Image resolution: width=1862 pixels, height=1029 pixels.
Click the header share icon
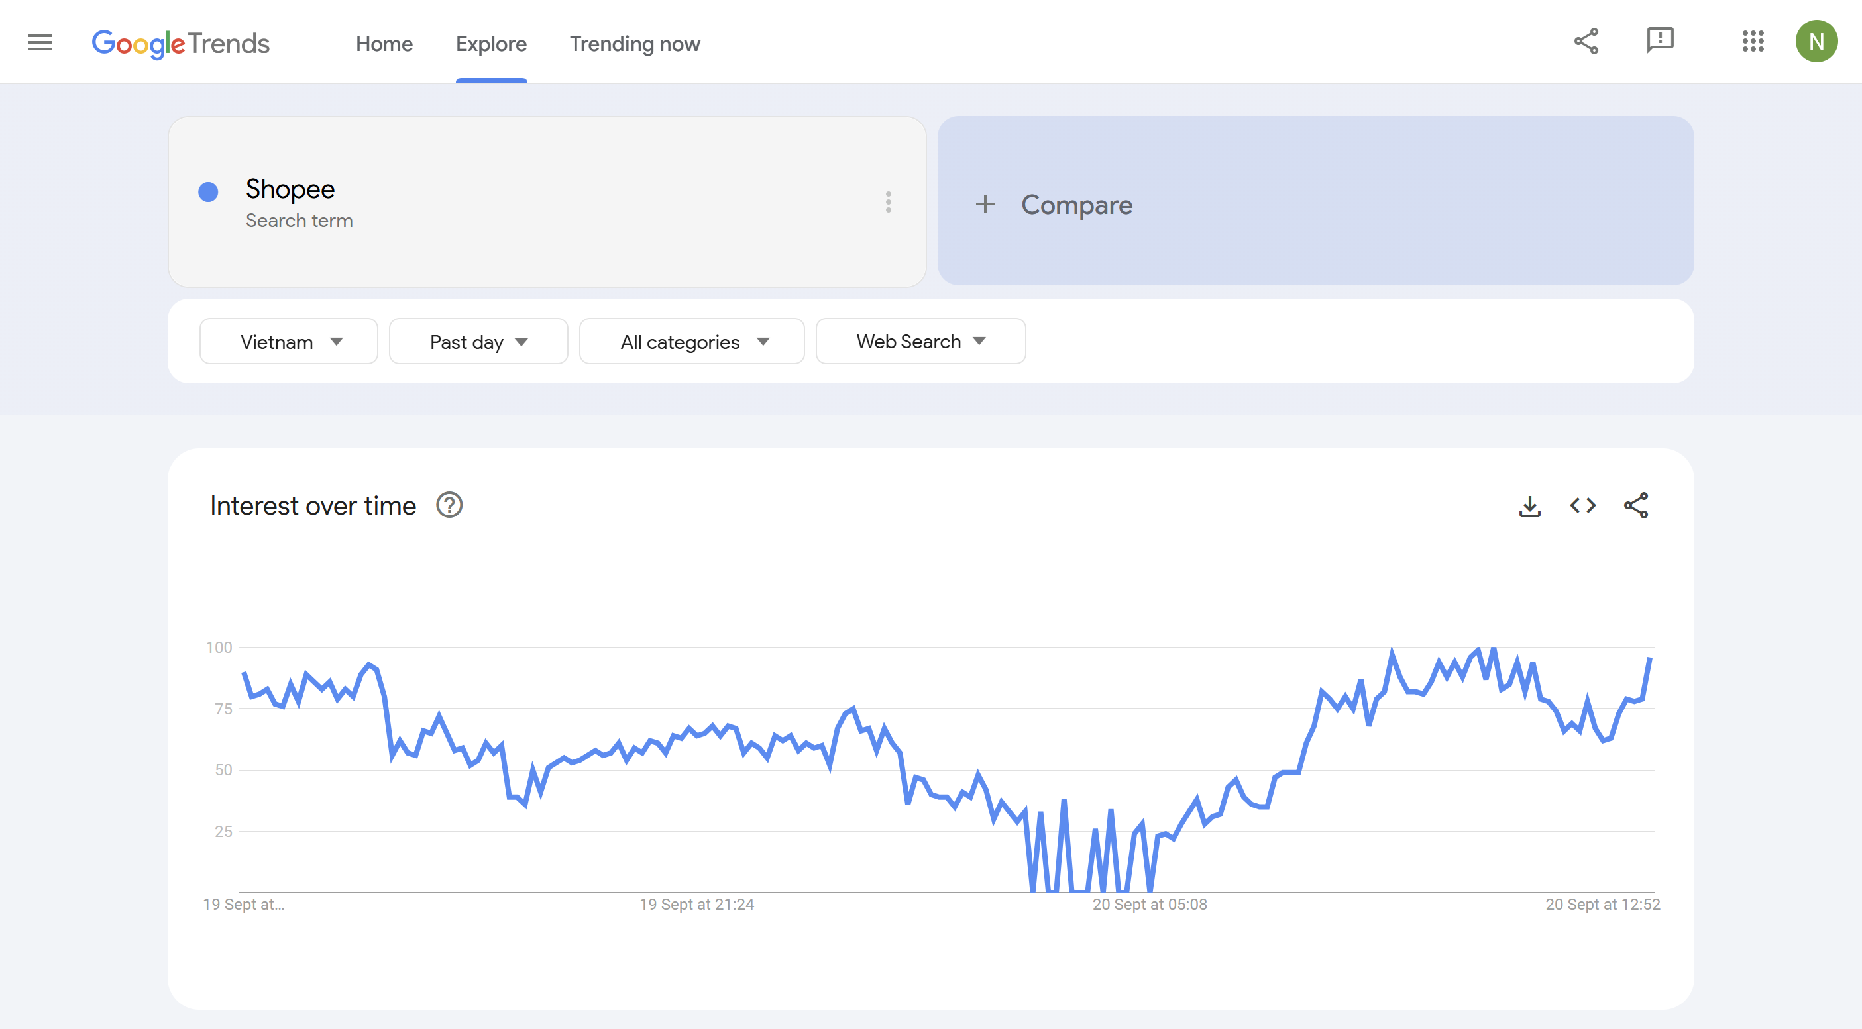pyautogui.click(x=1586, y=41)
